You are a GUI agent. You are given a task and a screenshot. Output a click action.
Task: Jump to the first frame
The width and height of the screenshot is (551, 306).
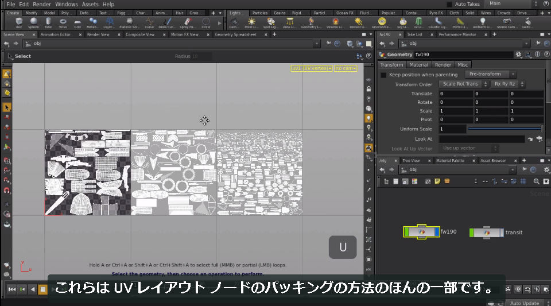tap(11, 289)
